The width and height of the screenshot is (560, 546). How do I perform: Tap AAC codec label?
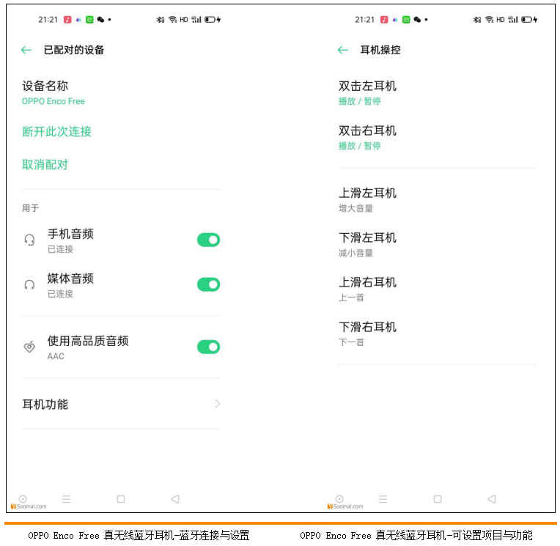(56, 356)
